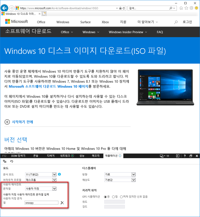Switch to 네트워크 tab
Image resolution: width=200 pixels, height=217 pixels.
(x=65, y=156)
